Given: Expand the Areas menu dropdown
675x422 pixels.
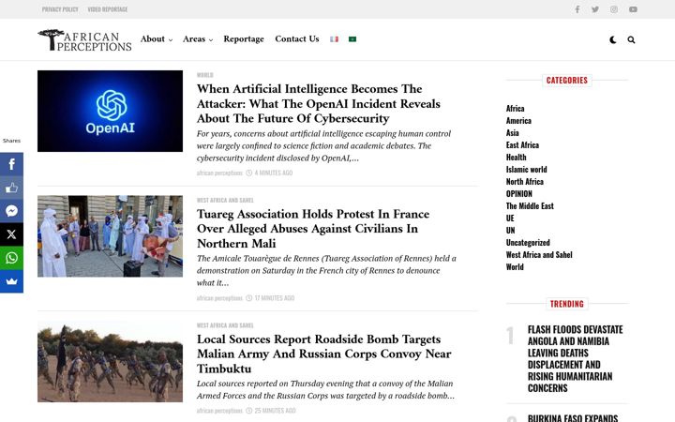Looking at the screenshot, I should 198,39.
